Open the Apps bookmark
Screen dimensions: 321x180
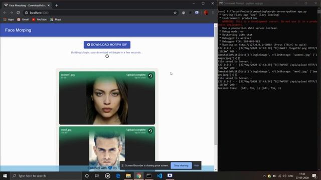point(9,19)
